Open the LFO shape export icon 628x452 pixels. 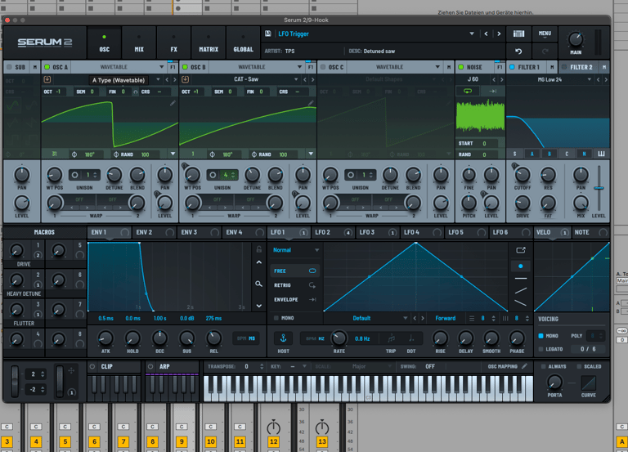521,250
